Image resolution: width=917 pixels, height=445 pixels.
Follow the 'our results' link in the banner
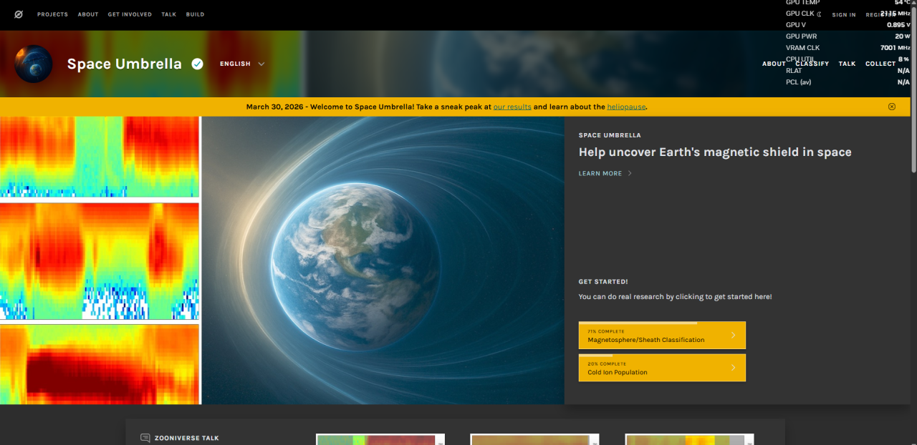point(512,107)
